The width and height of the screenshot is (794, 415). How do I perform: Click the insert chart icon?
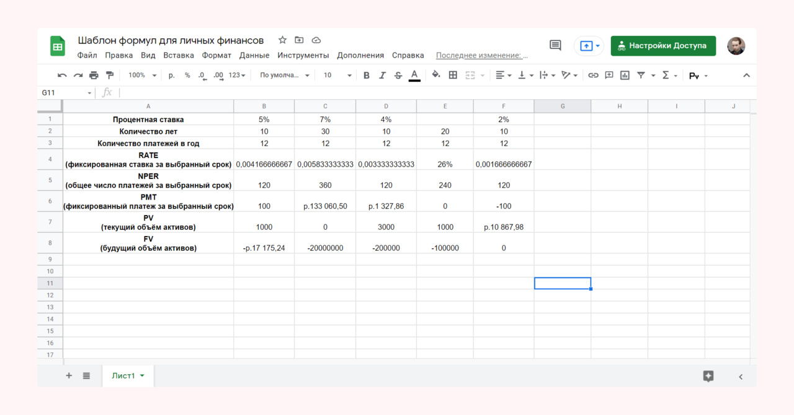625,76
